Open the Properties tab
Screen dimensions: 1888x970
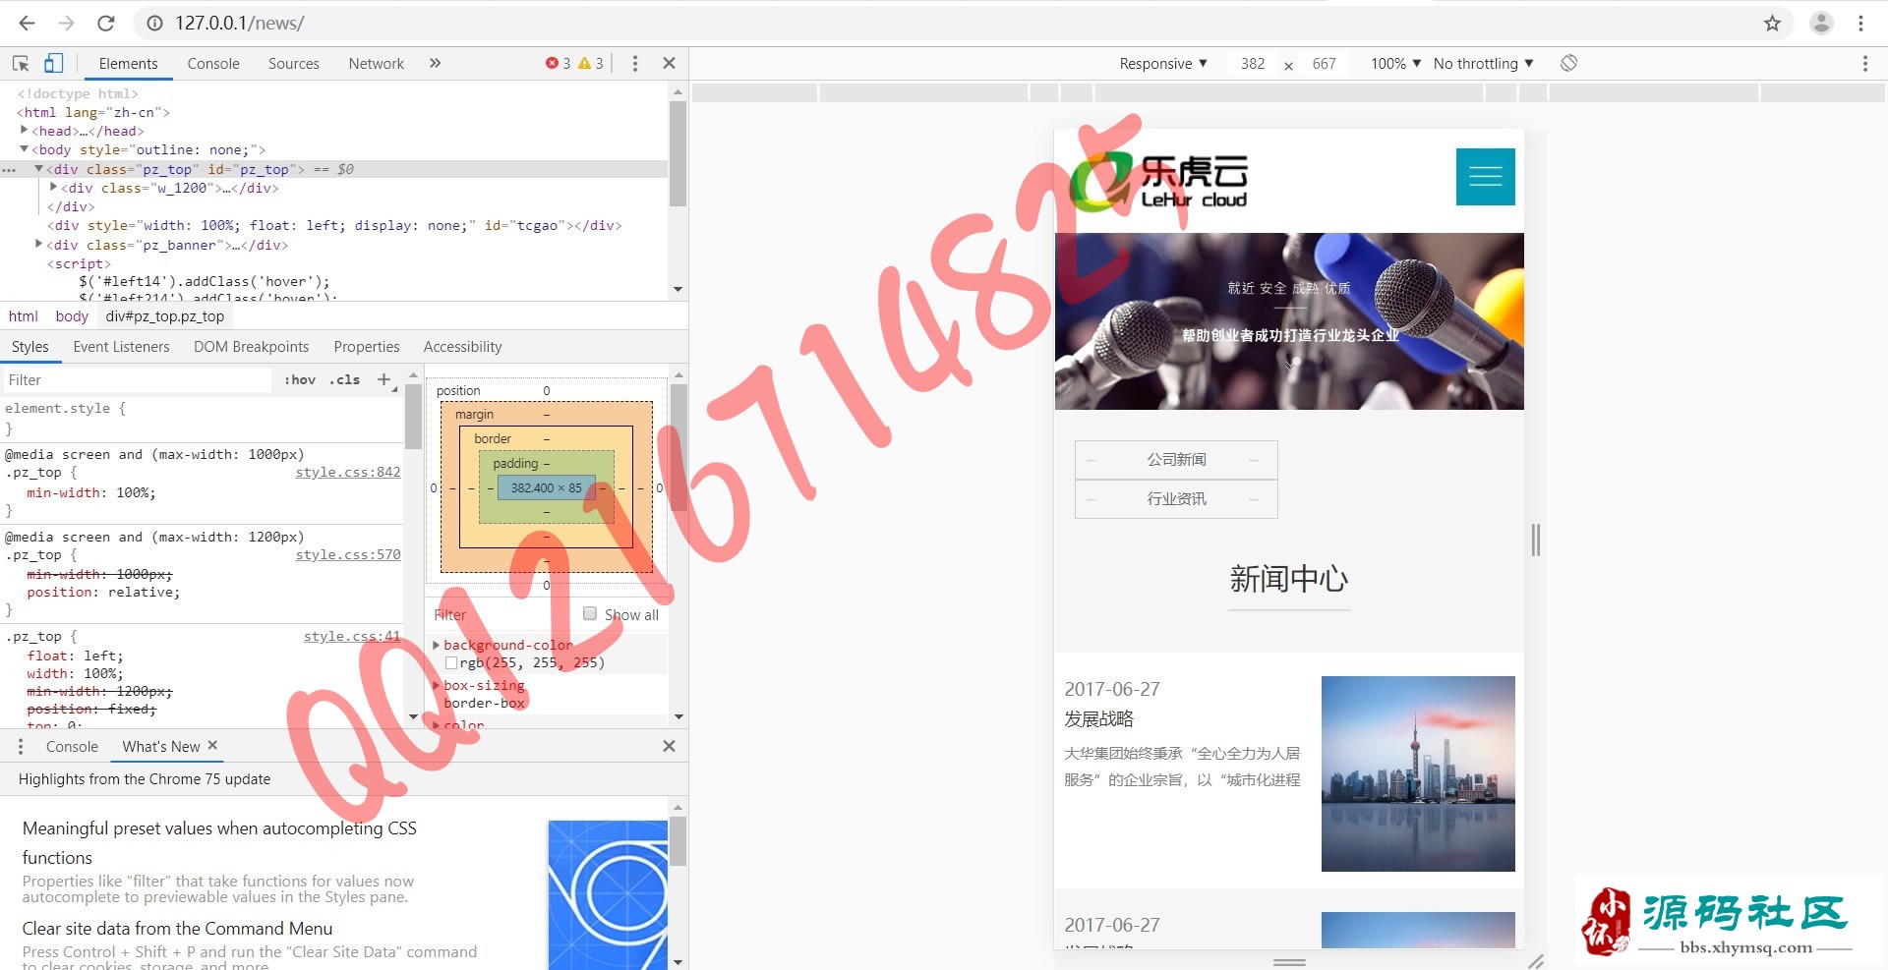367,347
